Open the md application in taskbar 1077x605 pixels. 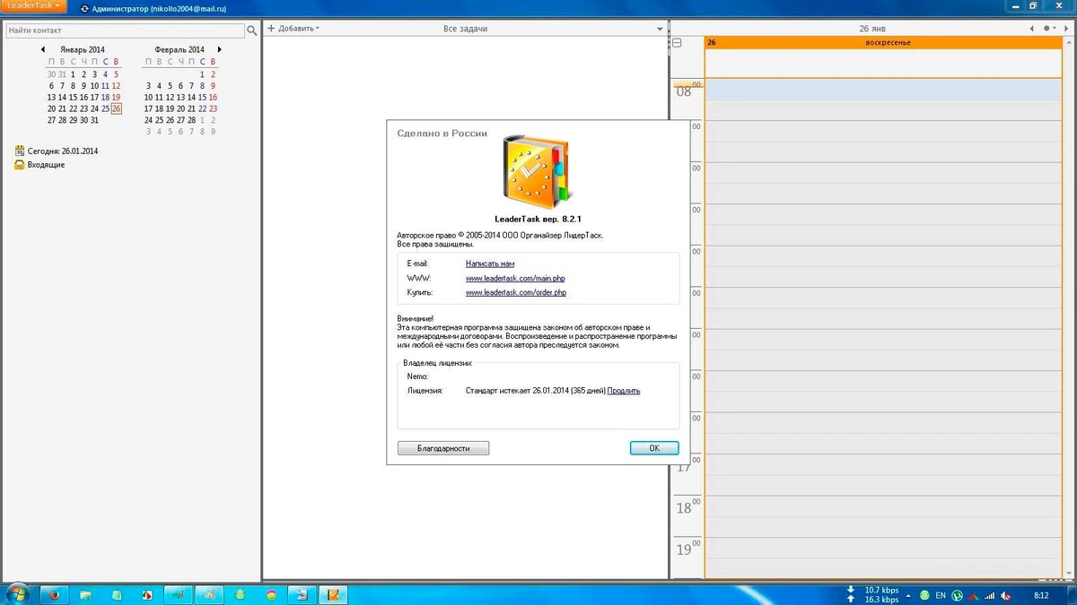pos(179,594)
